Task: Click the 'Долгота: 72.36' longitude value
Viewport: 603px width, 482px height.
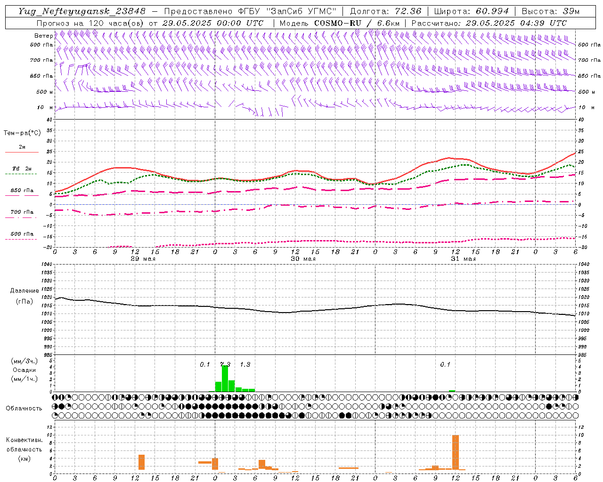Action: click(385, 11)
